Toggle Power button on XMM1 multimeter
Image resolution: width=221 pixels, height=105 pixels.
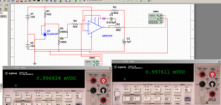click(x=117, y=93)
